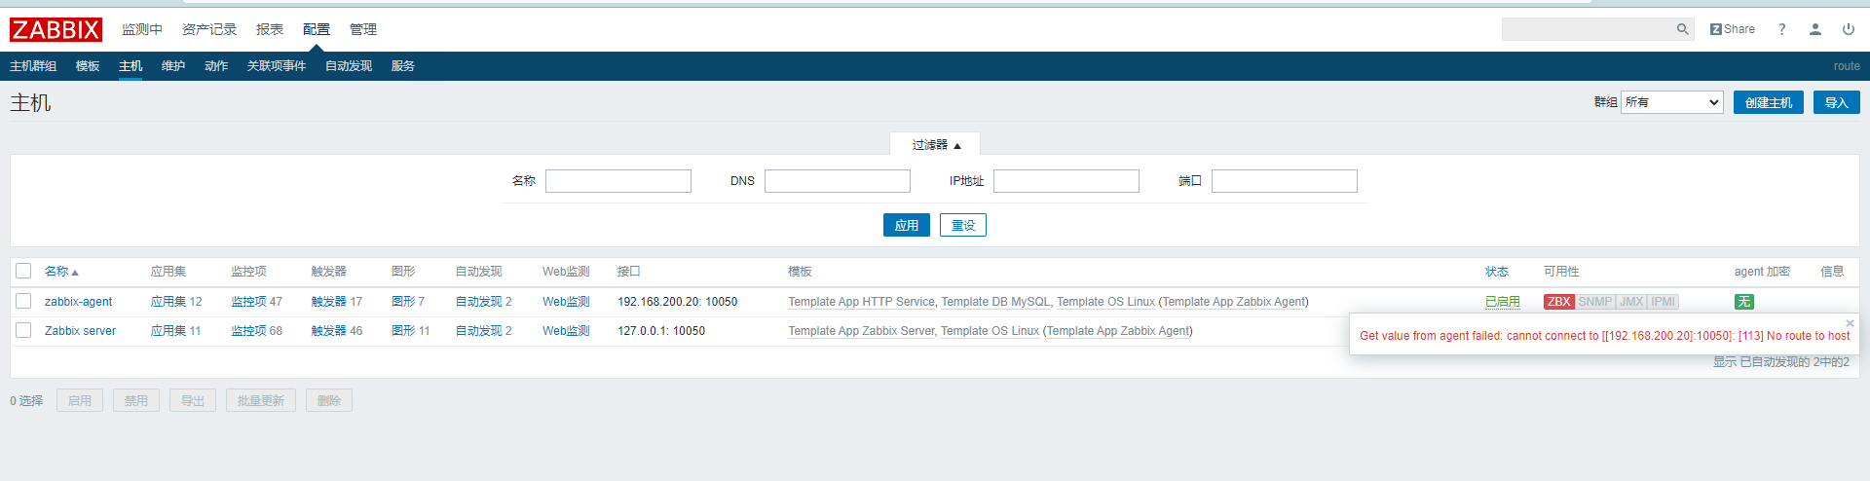Open 监控项 47 for zabbix-agent
The height and width of the screenshot is (481, 1870).
tap(249, 302)
